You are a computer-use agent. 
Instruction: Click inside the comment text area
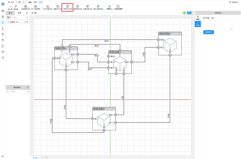coord(218,25)
